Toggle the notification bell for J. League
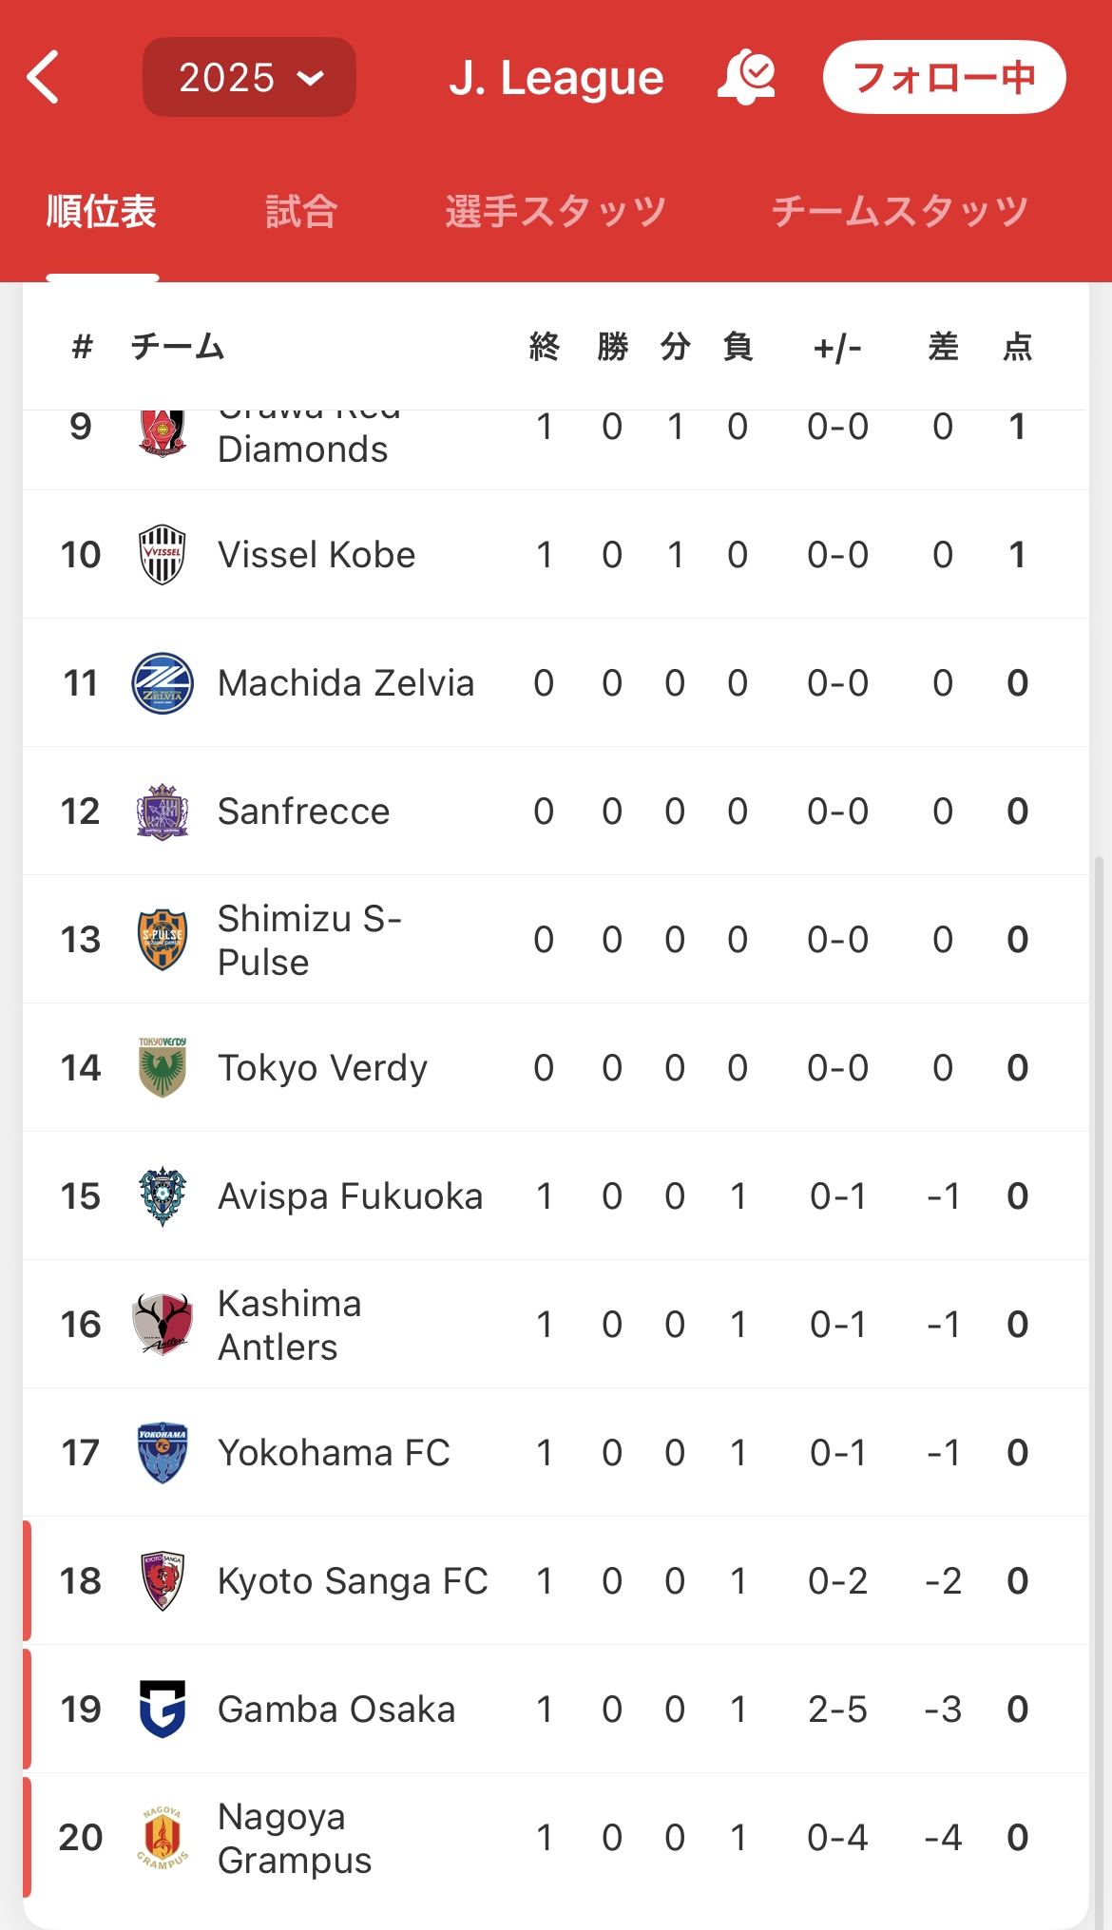The image size is (1112, 1930). [x=747, y=77]
